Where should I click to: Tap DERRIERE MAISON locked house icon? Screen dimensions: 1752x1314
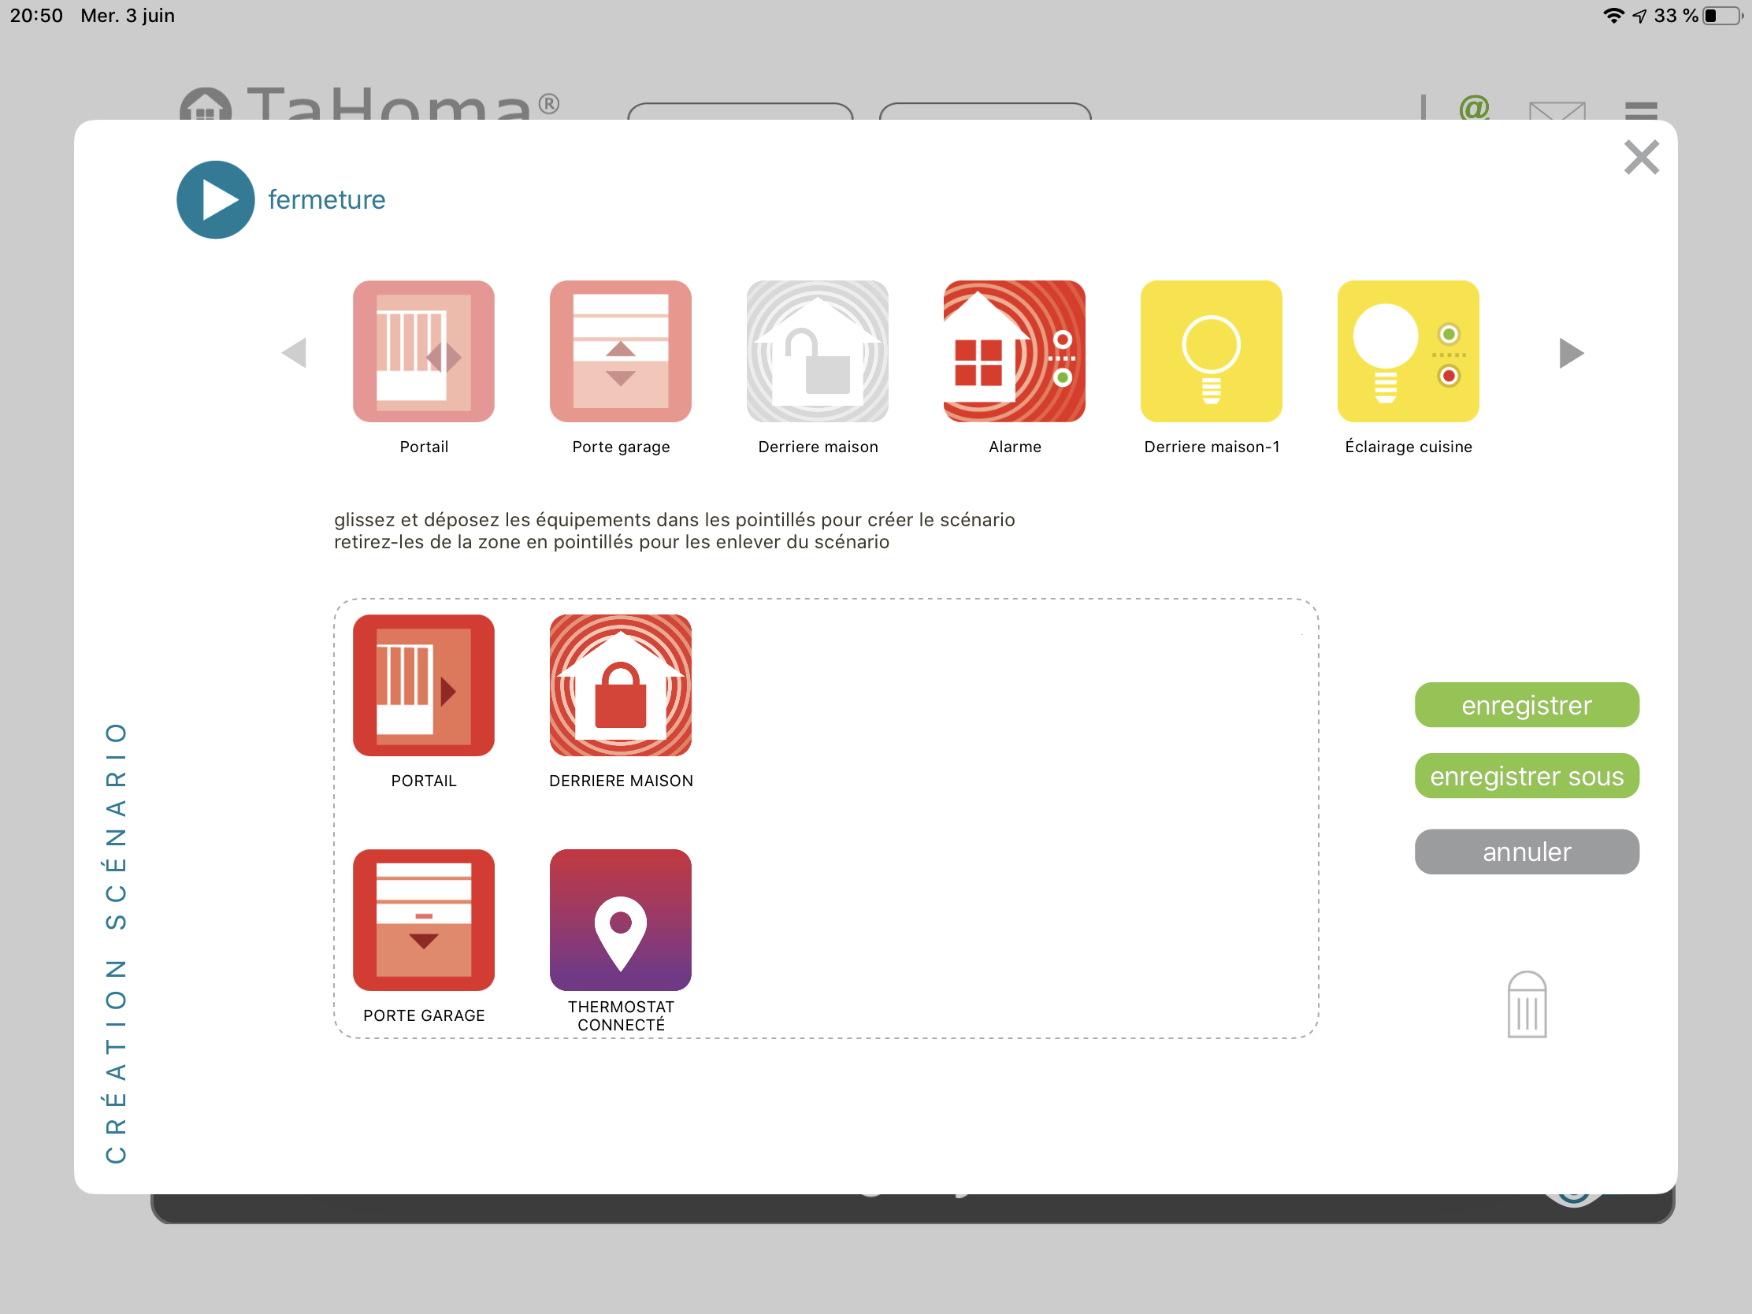[620, 685]
